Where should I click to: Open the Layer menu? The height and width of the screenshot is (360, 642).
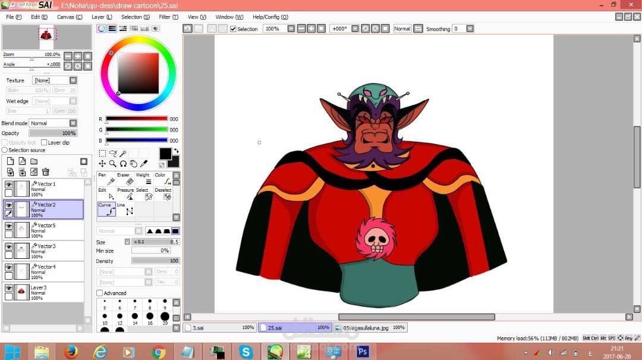[x=102, y=17]
